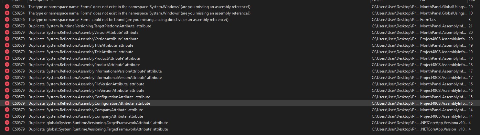The image size is (480, 135).
Task: Click .NETCoreApp file cell in second-last row
Action: pyautogui.click(x=443, y=123)
